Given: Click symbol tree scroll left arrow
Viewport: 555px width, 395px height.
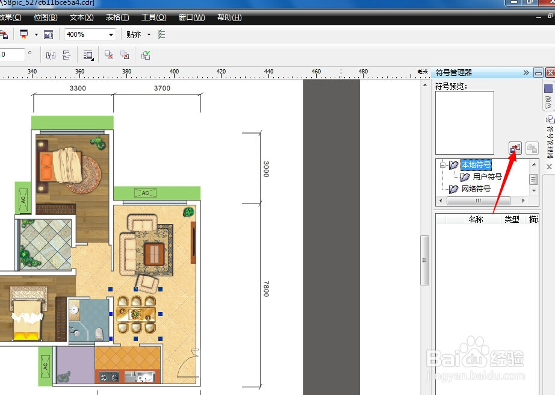Looking at the screenshot, I should pos(440,201).
